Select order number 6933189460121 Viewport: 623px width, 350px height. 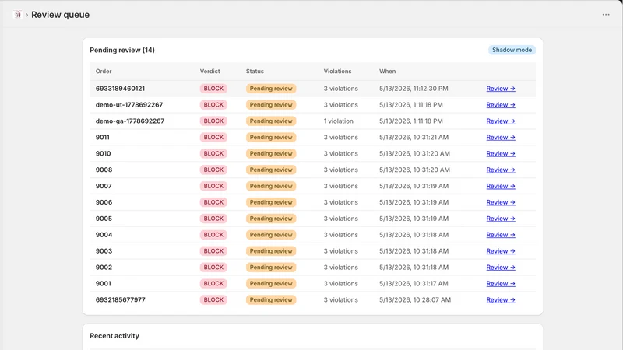coord(120,89)
